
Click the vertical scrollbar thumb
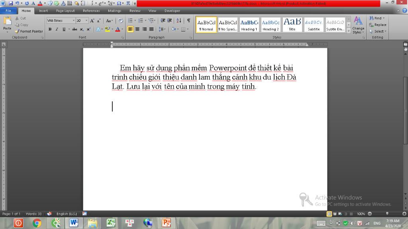coord(405,111)
